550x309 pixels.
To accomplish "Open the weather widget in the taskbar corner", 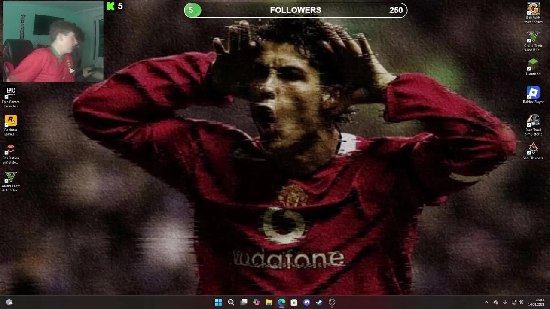I will pos(9,302).
